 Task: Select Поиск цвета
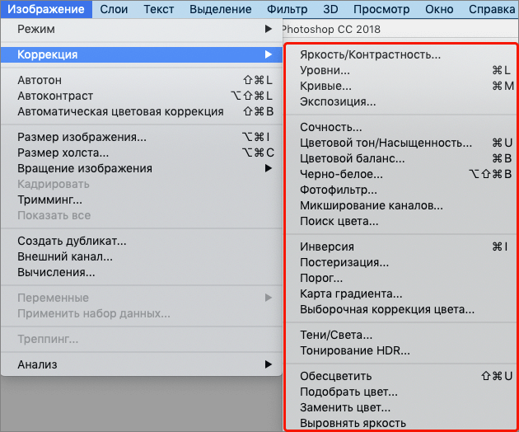point(401,221)
